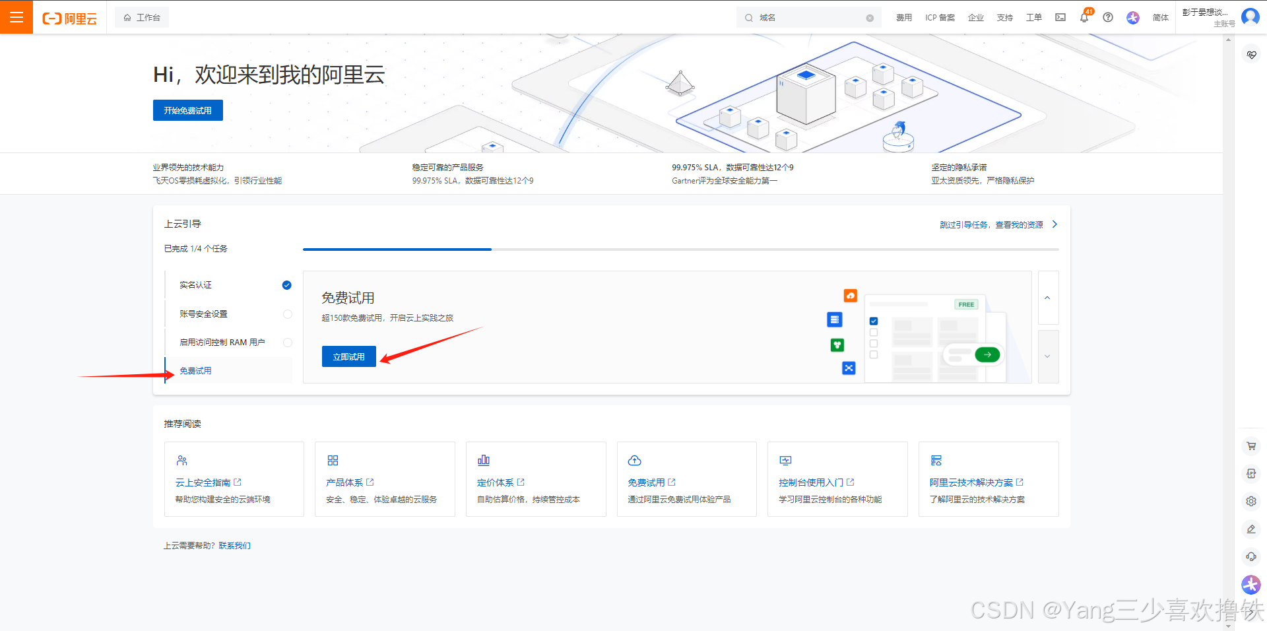Click the AI assistant icon in top bar
This screenshot has width=1267, height=631.
(x=1133, y=18)
